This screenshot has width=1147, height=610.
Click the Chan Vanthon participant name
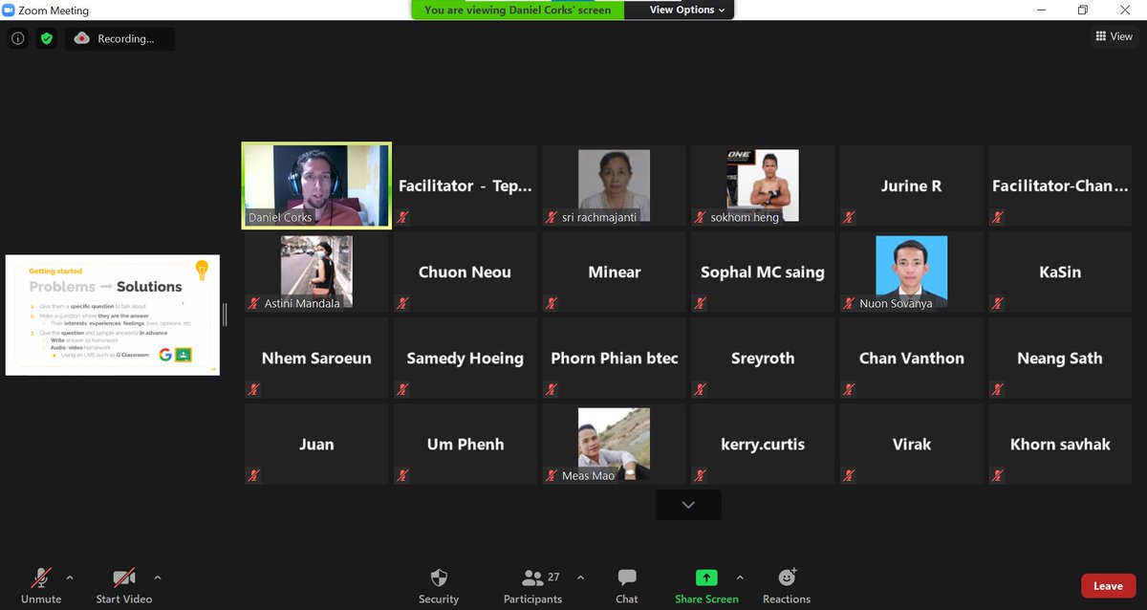912,359
